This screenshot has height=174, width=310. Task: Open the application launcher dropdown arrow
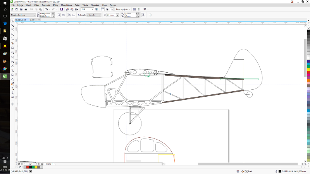coord(148,9)
